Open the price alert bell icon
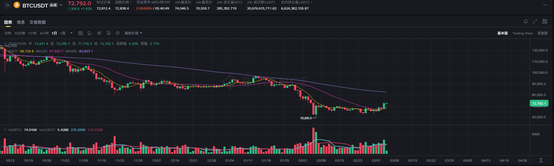This screenshot has height=166, width=554. pos(526,21)
